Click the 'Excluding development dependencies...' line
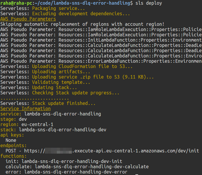202x175 pixels. click(65, 14)
